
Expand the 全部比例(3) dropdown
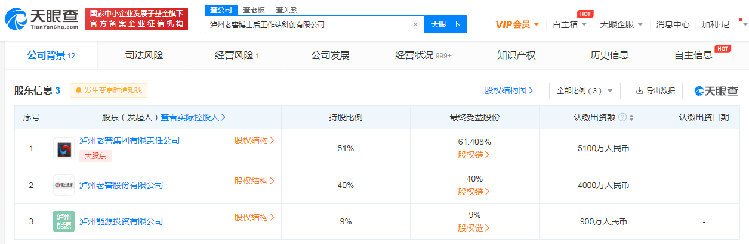[585, 91]
